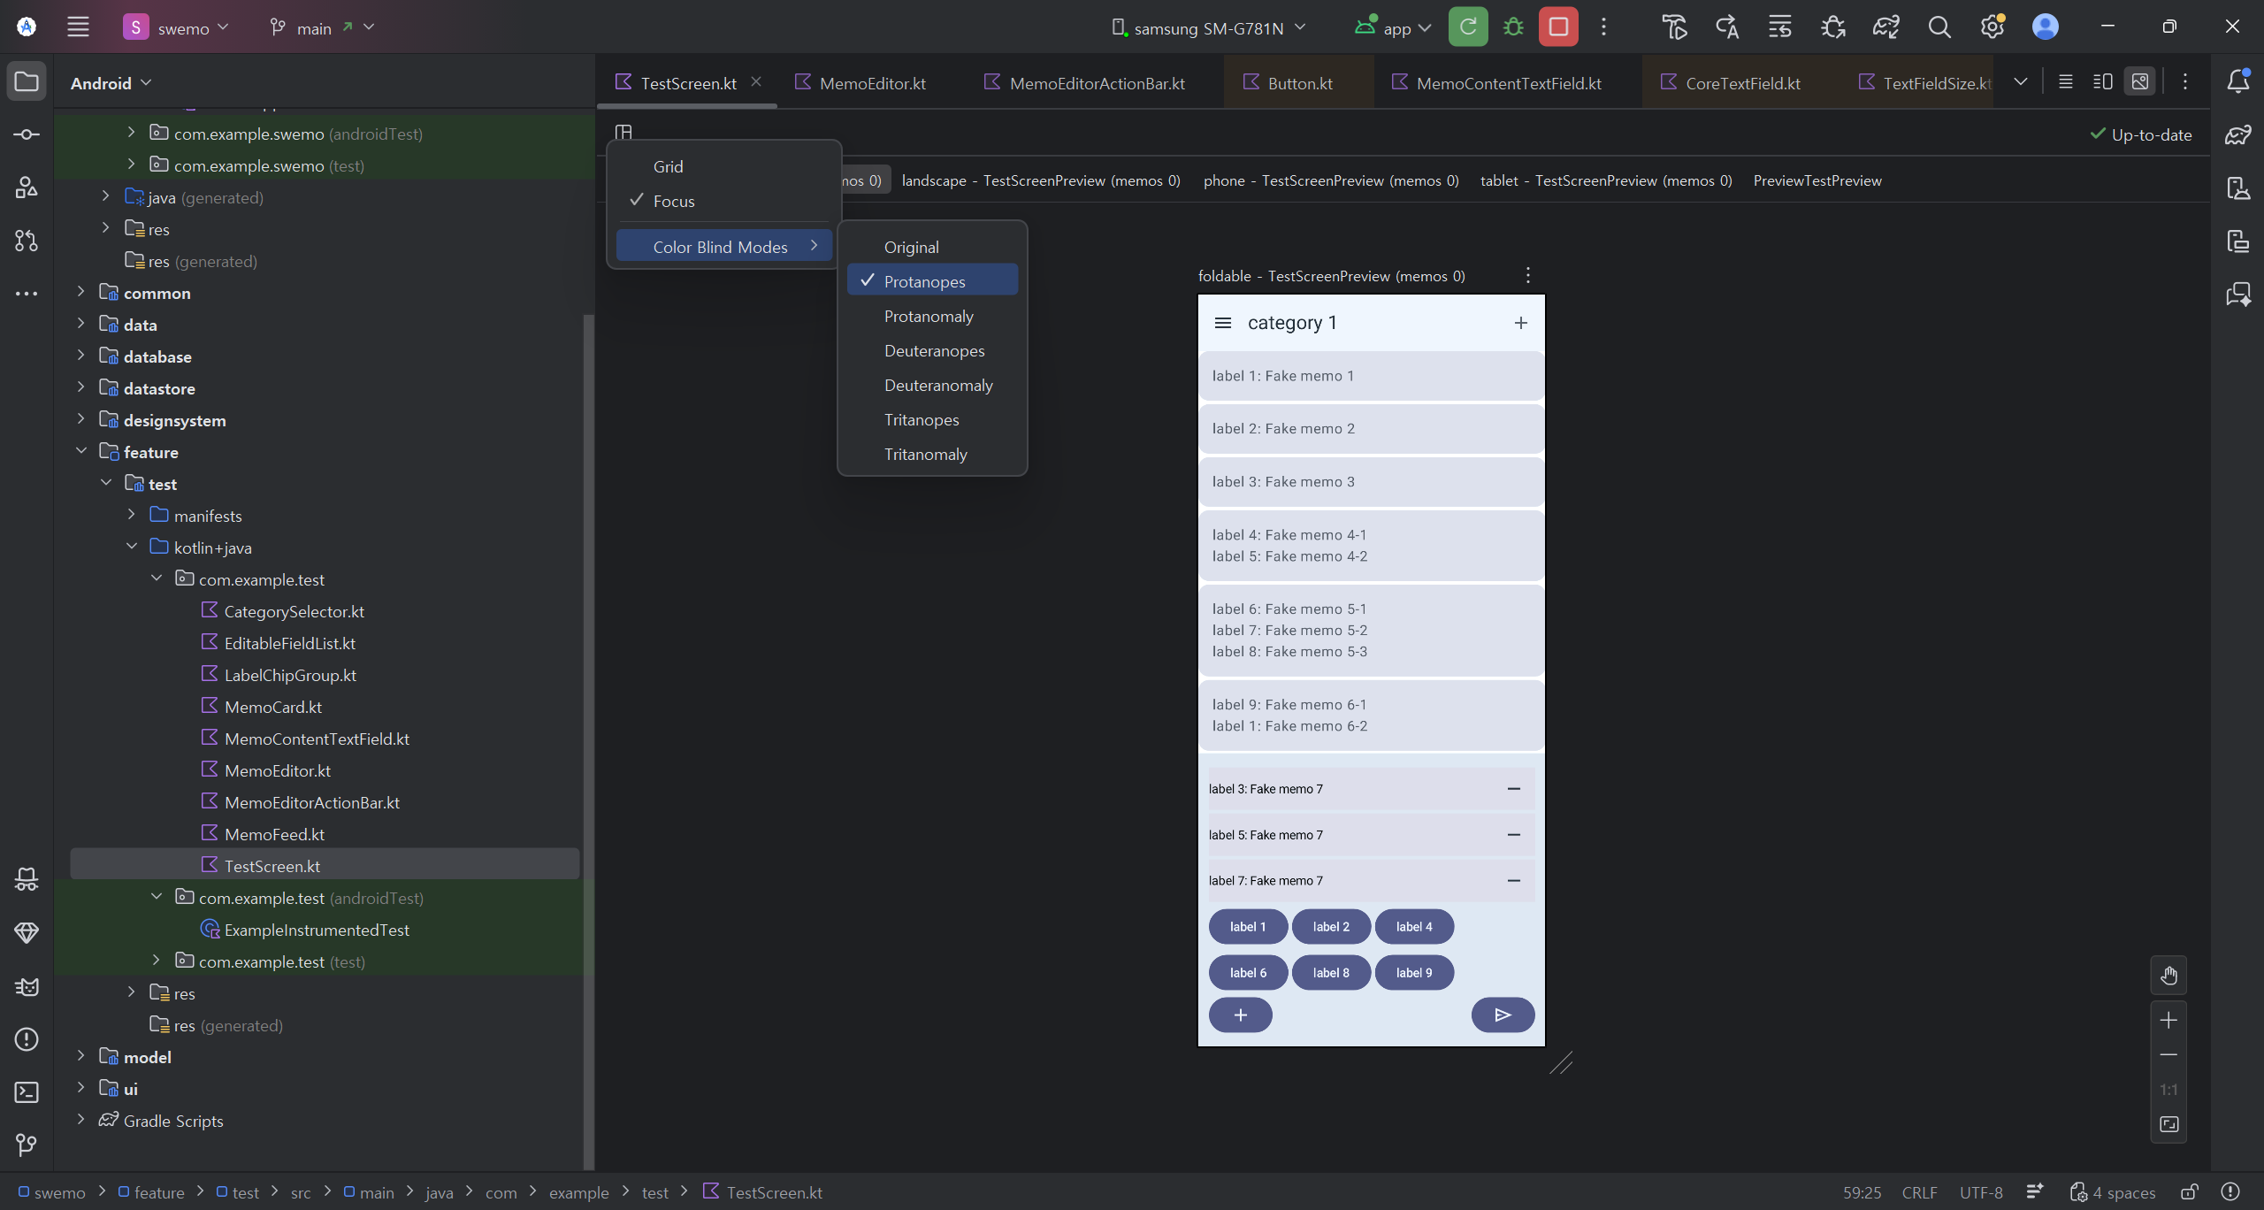Image resolution: width=2264 pixels, height=1210 pixels.
Task: Open the Terminal tool window icon
Action: click(27, 1092)
